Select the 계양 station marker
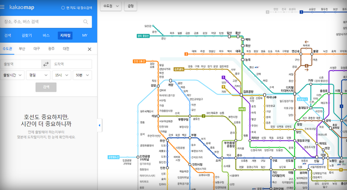The image size is (347, 190). click(171, 80)
